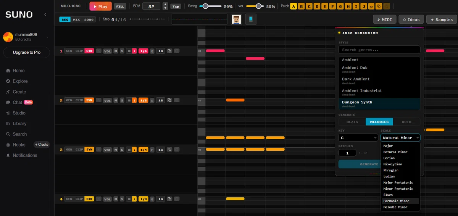Copy the current patch icon in the Patch row
The height and width of the screenshot is (216, 458).
pyautogui.click(x=379, y=6)
